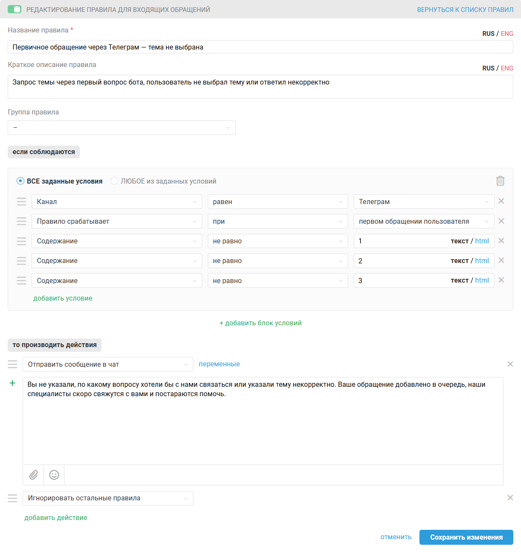Screen dimensions: 521x552
Task: Remove the Канал equals Телеграм condition
Action: [501, 201]
